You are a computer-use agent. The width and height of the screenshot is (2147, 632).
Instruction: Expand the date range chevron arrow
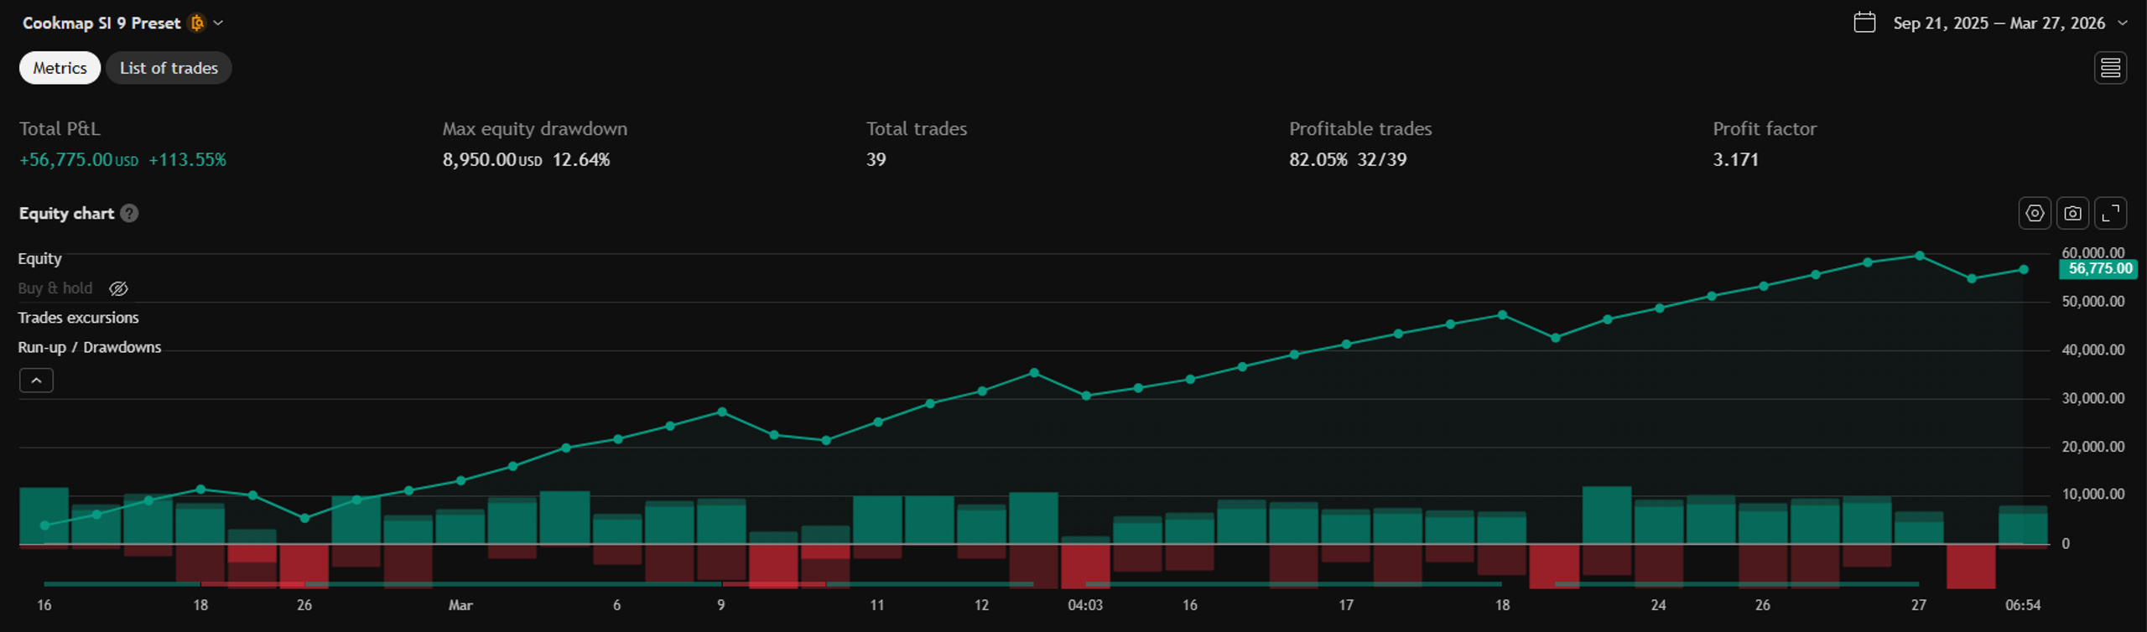click(x=2123, y=23)
